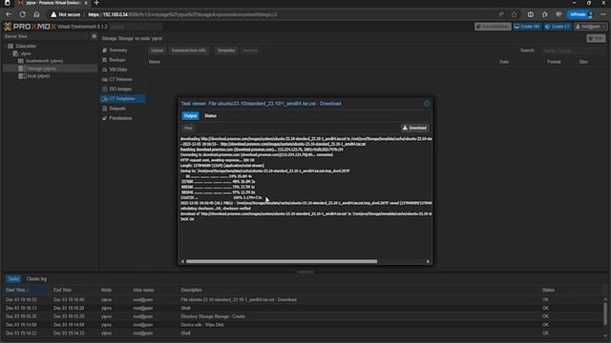611x343 pixels.
Task: Sort tasks by the Start Time column
Action: coord(27,290)
